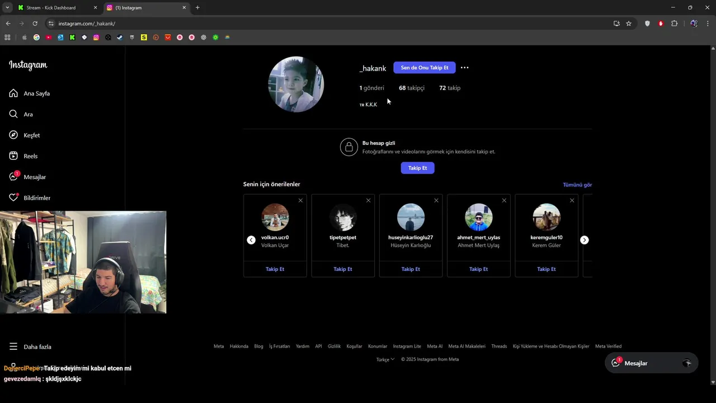Open Keşfet compass icon in sidebar

tap(13, 135)
